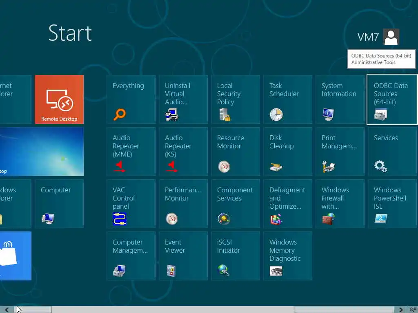Click the VM7 user avatar picture
The image size is (418, 313).
pyautogui.click(x=391, y=37)
